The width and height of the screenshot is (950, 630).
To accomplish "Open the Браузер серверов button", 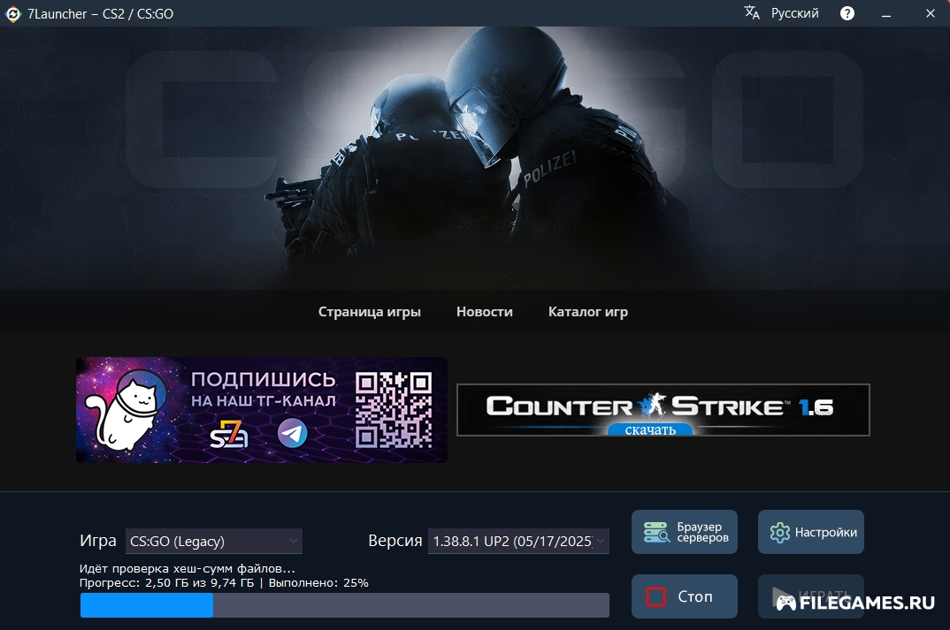I will 685,532.
